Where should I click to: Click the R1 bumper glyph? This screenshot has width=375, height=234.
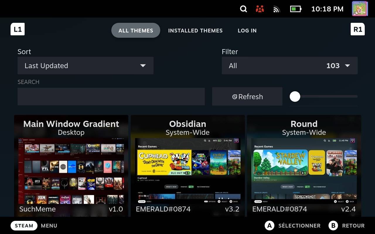pos(358,29)
